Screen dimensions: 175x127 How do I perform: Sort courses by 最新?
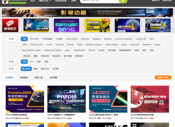coord(36,69)
